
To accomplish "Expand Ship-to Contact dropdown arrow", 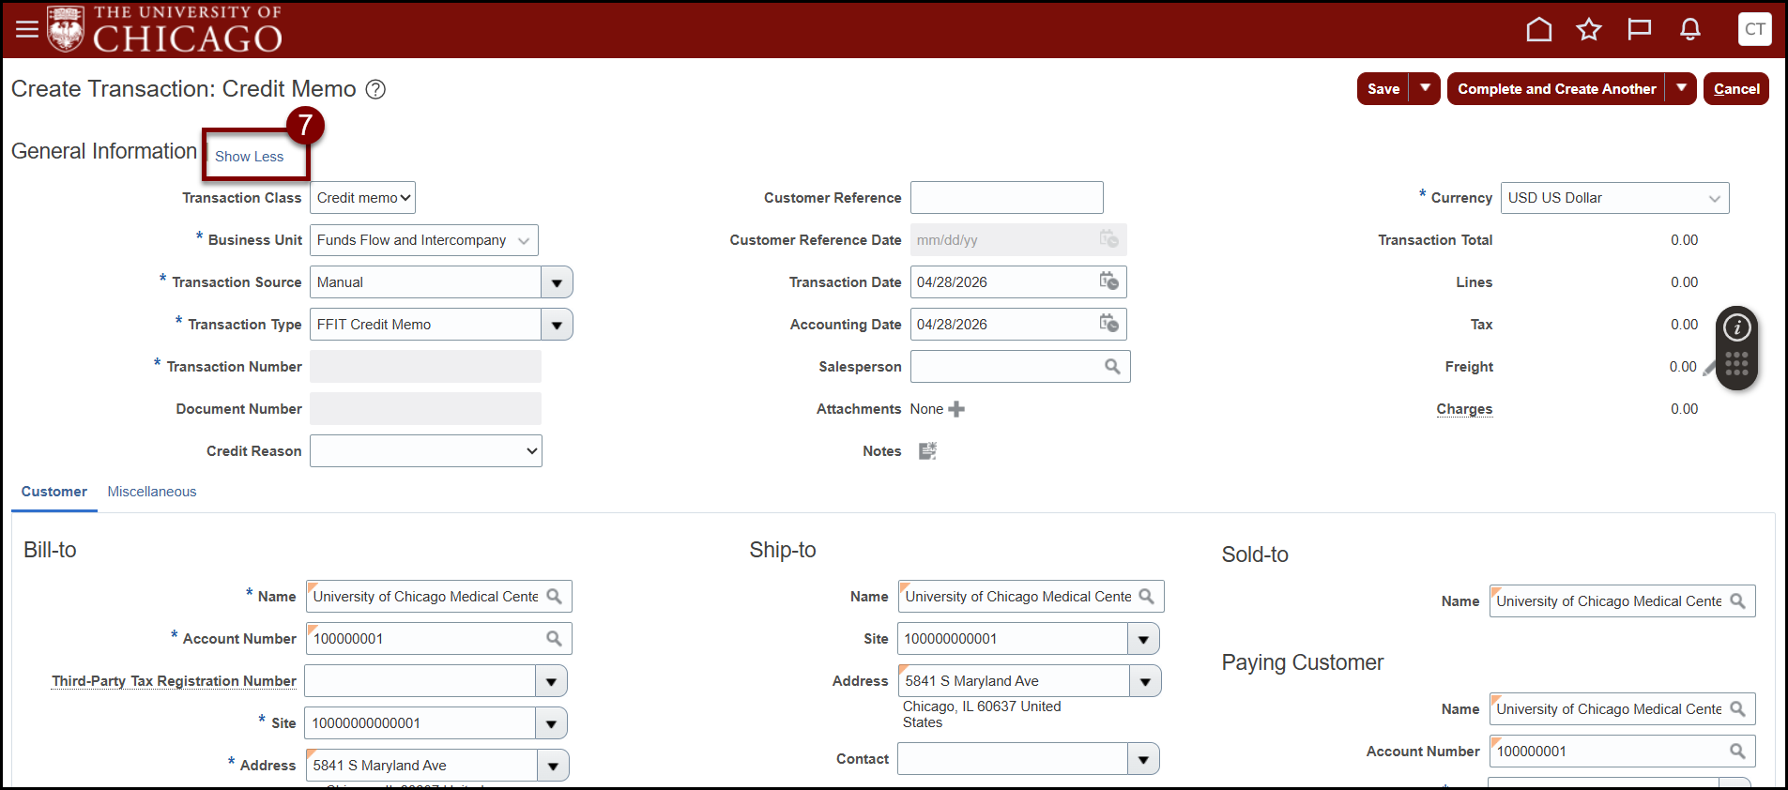I will tap(1143, 759).
